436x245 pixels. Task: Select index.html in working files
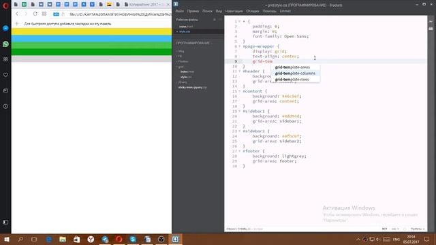coord(186,27)
